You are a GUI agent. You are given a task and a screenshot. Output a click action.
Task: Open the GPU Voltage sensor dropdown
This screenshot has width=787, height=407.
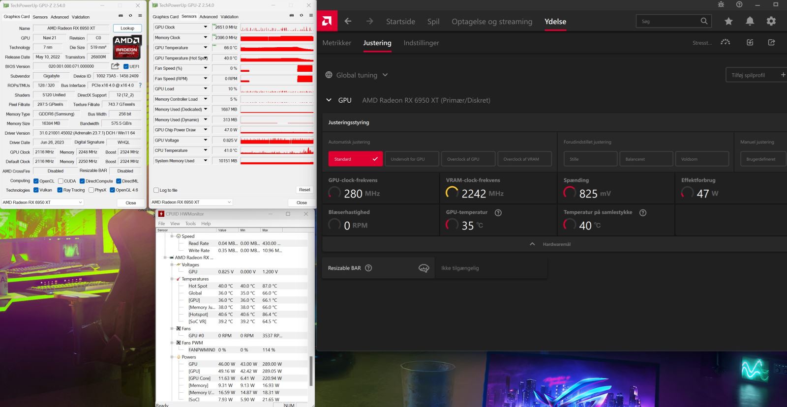click(206, 140)
